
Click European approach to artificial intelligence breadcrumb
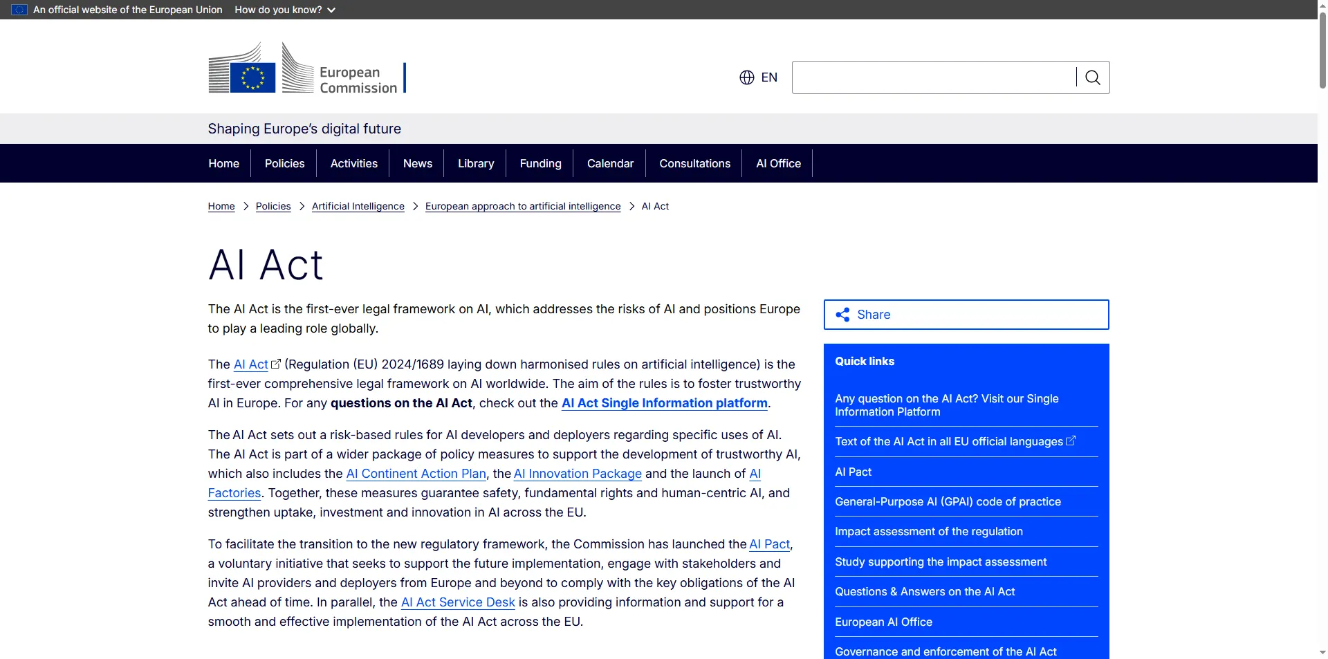523,206
